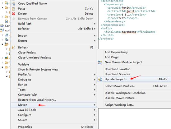Click the Refresh icon in context menu

tap(13, 48)
